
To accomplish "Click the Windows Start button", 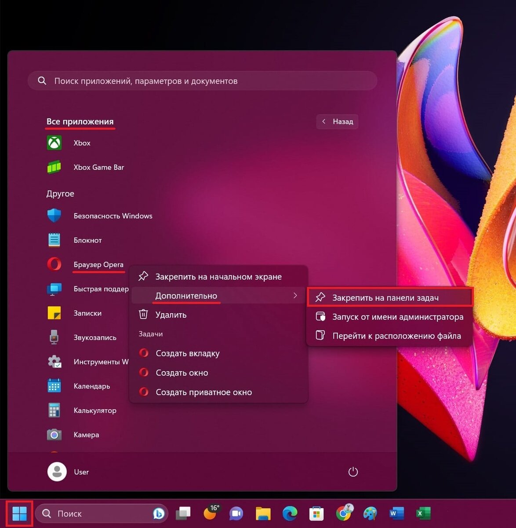I will [20, 513].
